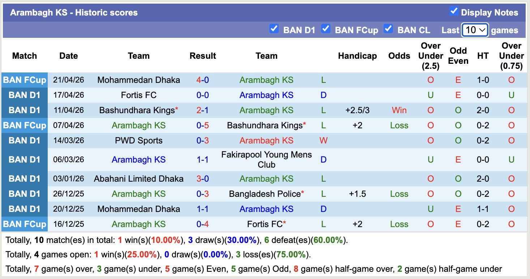This screenshot has width=530, height=279.
Task: Open Abahani Limited Dhaka team page
Action: tap(138, 179)
